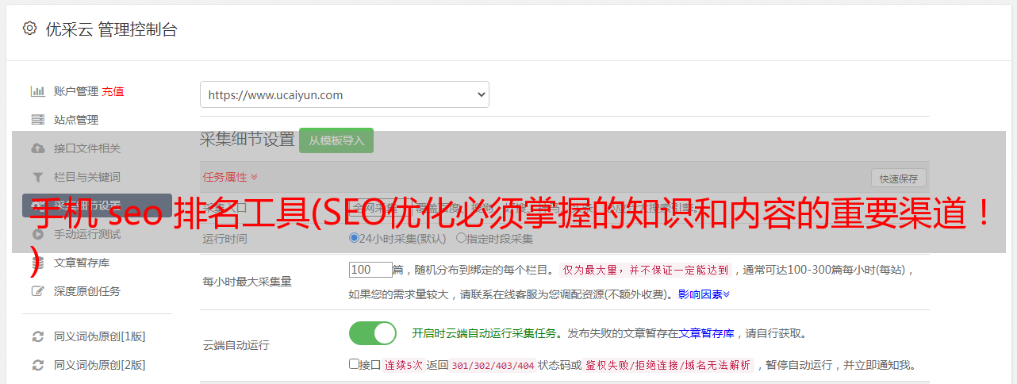Open 接口文件相关 via its cloud icon
The height and width of the screenshot is (384, 1017).
pyautogui.click(x=37, y=148)
